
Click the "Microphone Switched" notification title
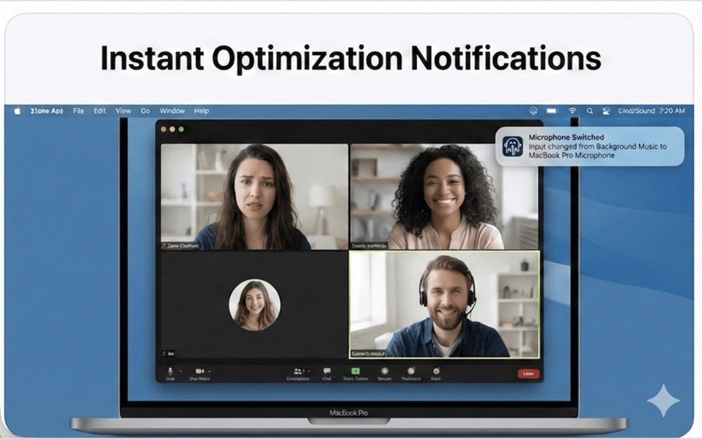[x=567, y=137]
